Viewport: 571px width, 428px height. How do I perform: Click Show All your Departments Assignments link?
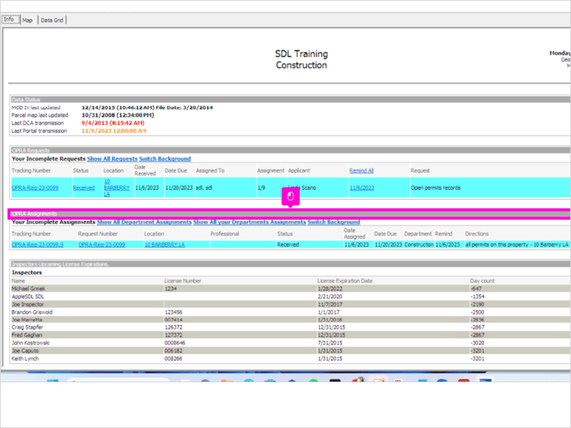point(250,222)
